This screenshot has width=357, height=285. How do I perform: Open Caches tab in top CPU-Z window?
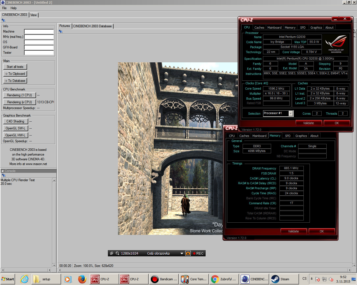259,28
